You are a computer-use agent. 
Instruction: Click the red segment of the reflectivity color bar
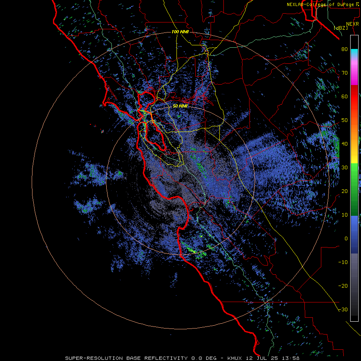click(x=354, y=97)
